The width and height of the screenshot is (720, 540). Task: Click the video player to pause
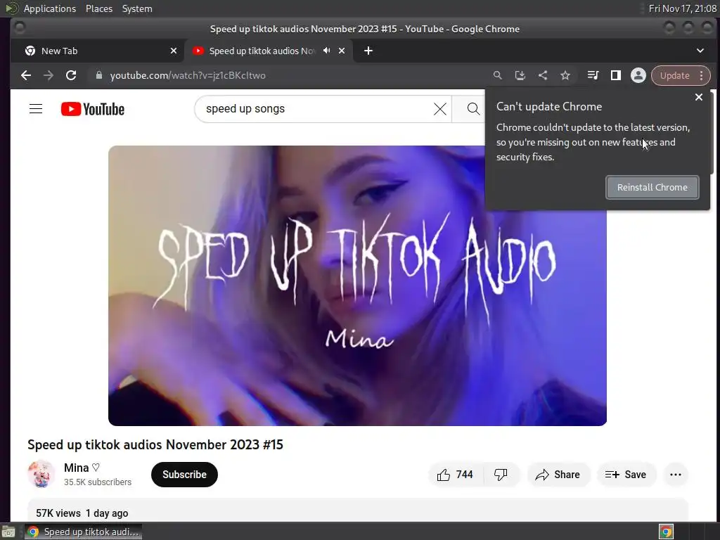pos(357,285)
